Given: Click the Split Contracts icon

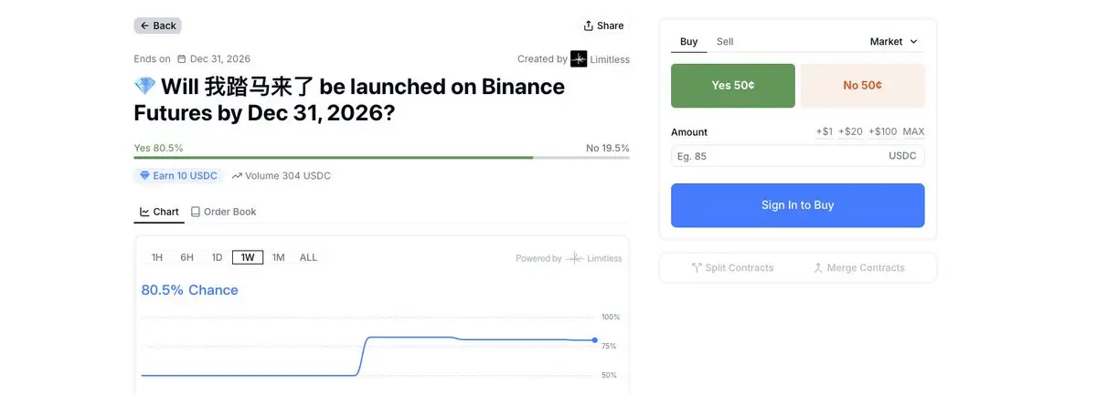Looking at the screenshot, I should [697, 268].
